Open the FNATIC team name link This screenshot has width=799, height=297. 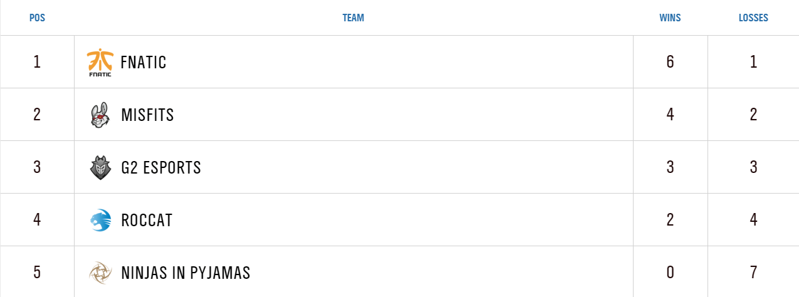(x=144, y=63)
